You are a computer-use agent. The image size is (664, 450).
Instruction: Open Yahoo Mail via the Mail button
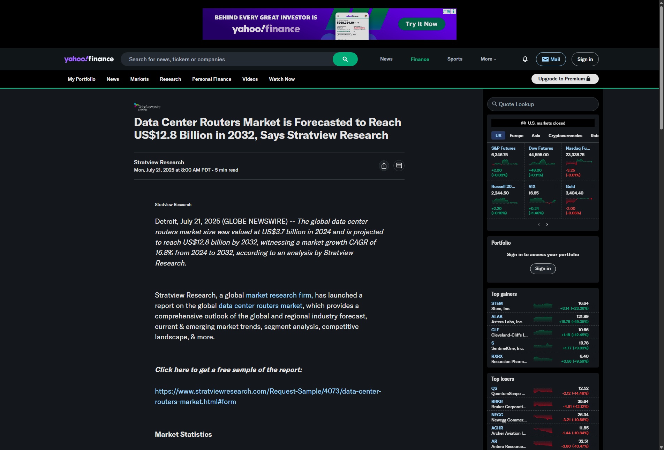551,59
